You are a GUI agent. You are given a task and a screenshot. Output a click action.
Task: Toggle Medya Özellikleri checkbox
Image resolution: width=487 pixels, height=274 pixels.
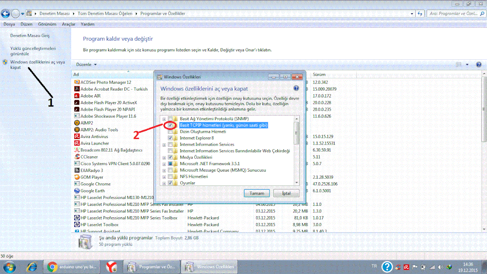point(170,158)
